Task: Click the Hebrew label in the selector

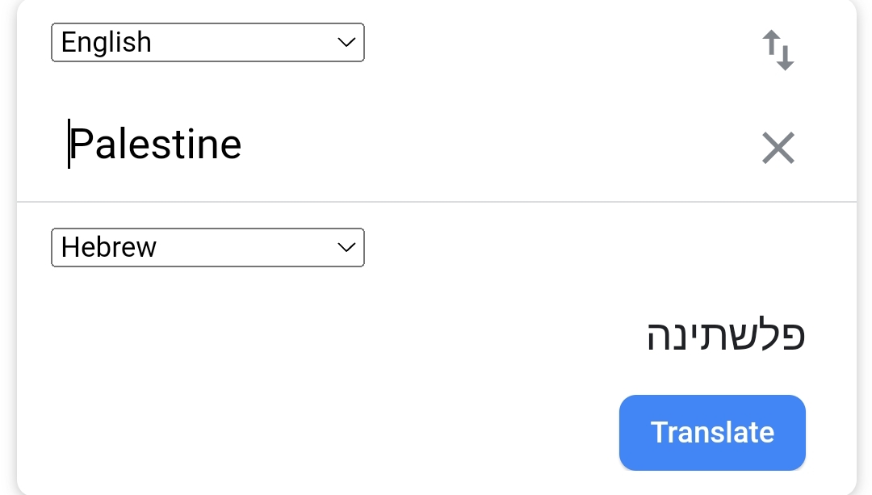Action: point(109,247)
